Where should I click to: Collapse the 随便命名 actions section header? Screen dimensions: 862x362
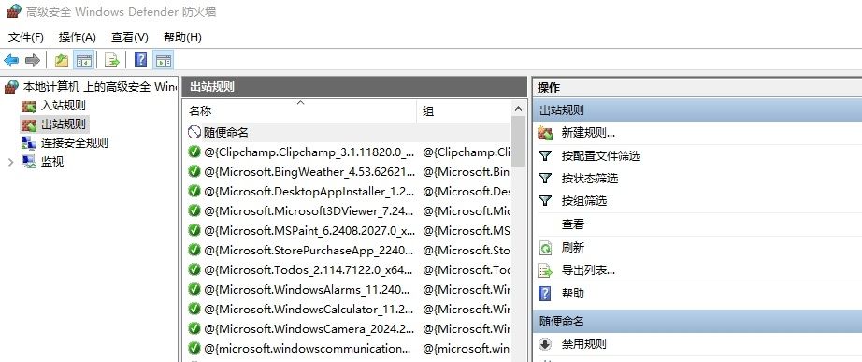coord(697,321)
